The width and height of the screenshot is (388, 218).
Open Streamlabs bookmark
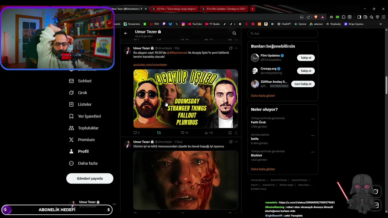[131, 24]
